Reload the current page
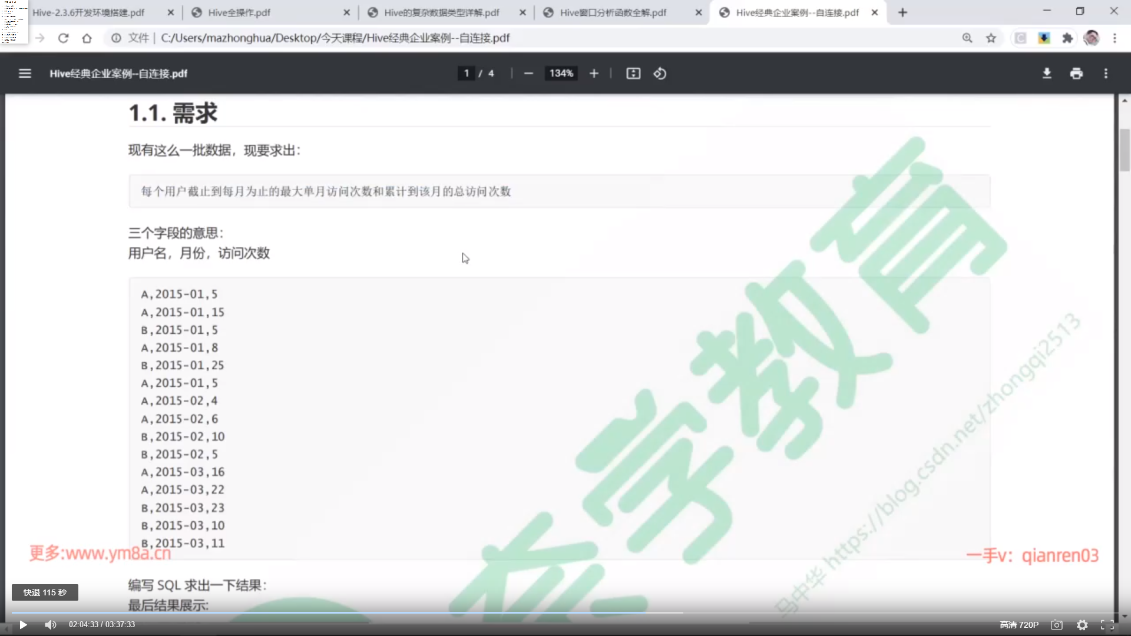This screenshot has height=636, width=1131. (64, 38)
